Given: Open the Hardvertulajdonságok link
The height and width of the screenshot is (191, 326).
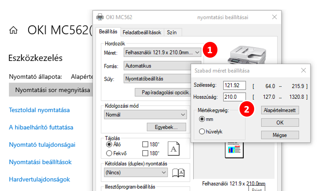Looking at the screenshot, I should click(x=40, y=179).
